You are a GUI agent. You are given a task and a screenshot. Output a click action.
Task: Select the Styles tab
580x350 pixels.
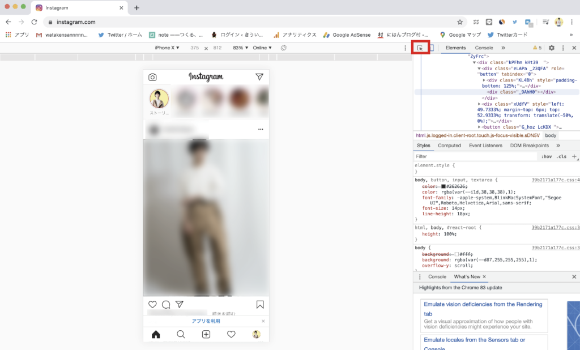[x=424, y=146]
